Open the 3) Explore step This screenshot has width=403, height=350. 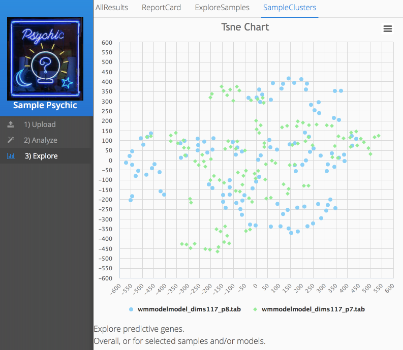(x=41, y=156)
